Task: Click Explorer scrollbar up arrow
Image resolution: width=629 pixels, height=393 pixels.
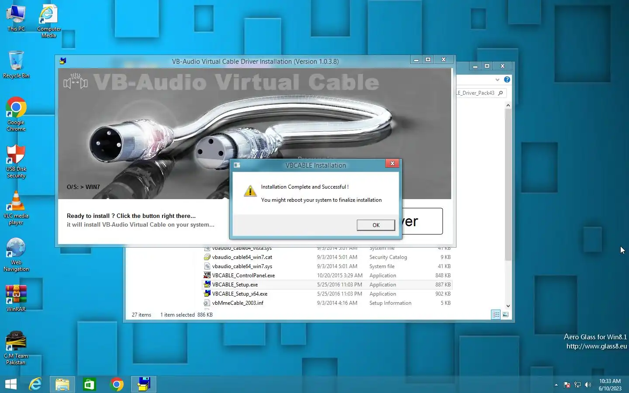Action: click(508, 105)
